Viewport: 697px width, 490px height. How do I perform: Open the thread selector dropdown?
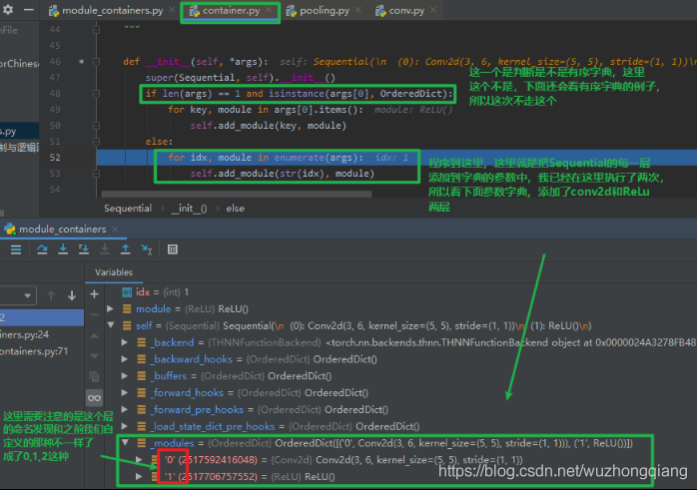18,295
